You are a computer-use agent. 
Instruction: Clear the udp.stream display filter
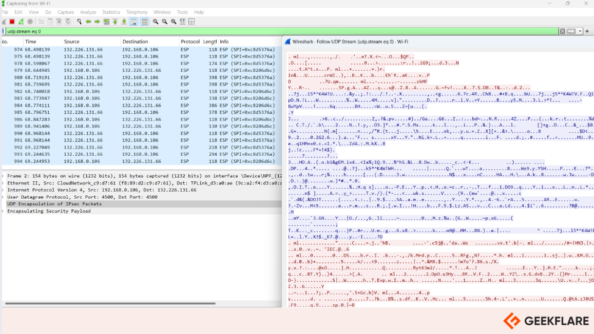[x=562, y=31]
